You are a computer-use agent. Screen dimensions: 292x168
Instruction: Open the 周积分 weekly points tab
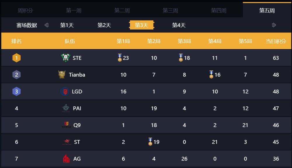(x=25, y=11)
